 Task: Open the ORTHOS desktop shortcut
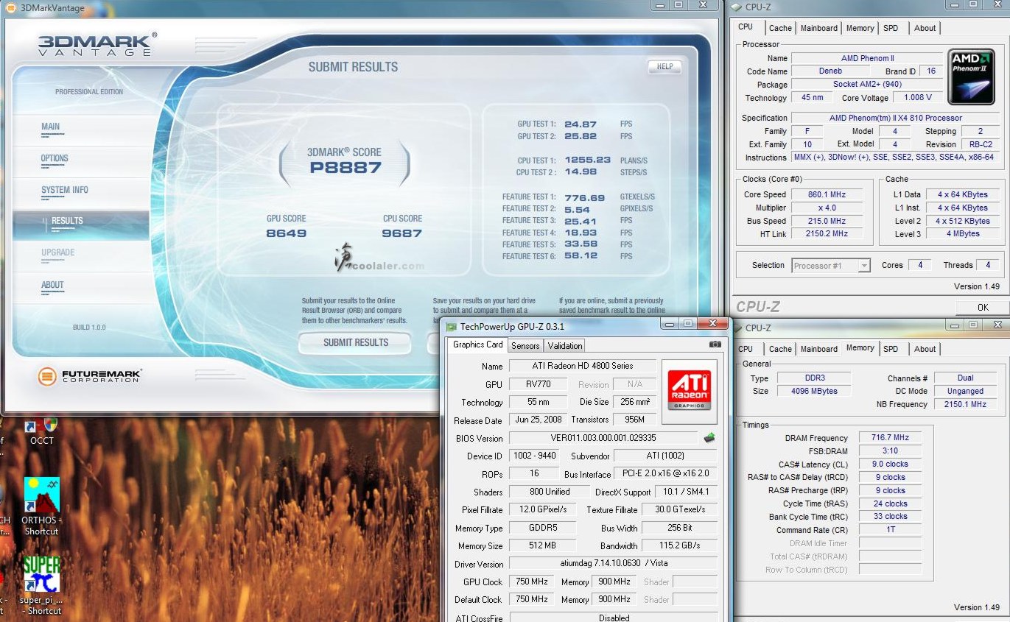41,496
